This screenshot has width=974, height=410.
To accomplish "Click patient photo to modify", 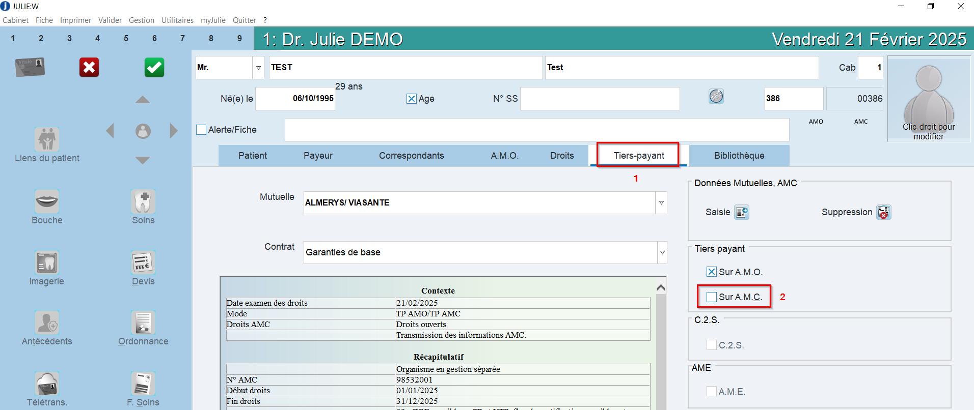I will (x=929, y=100).
